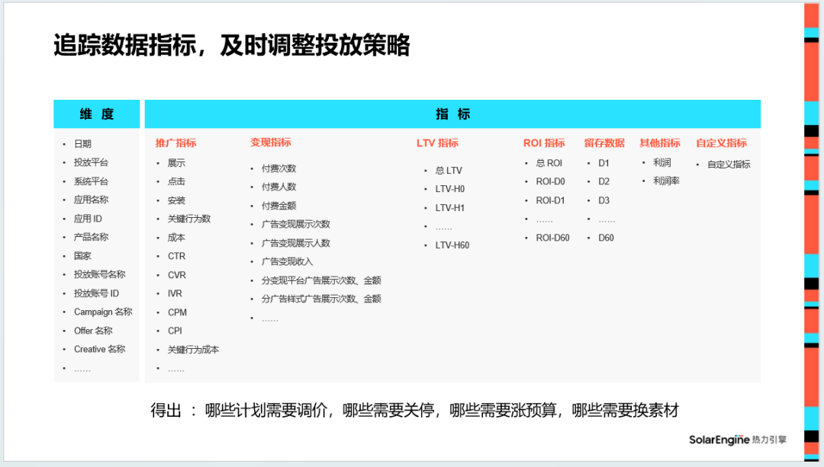The width and height of the screenshot is (824, 467).
Task: Click the ROI 指标 header
Action: tap(543, 142)
